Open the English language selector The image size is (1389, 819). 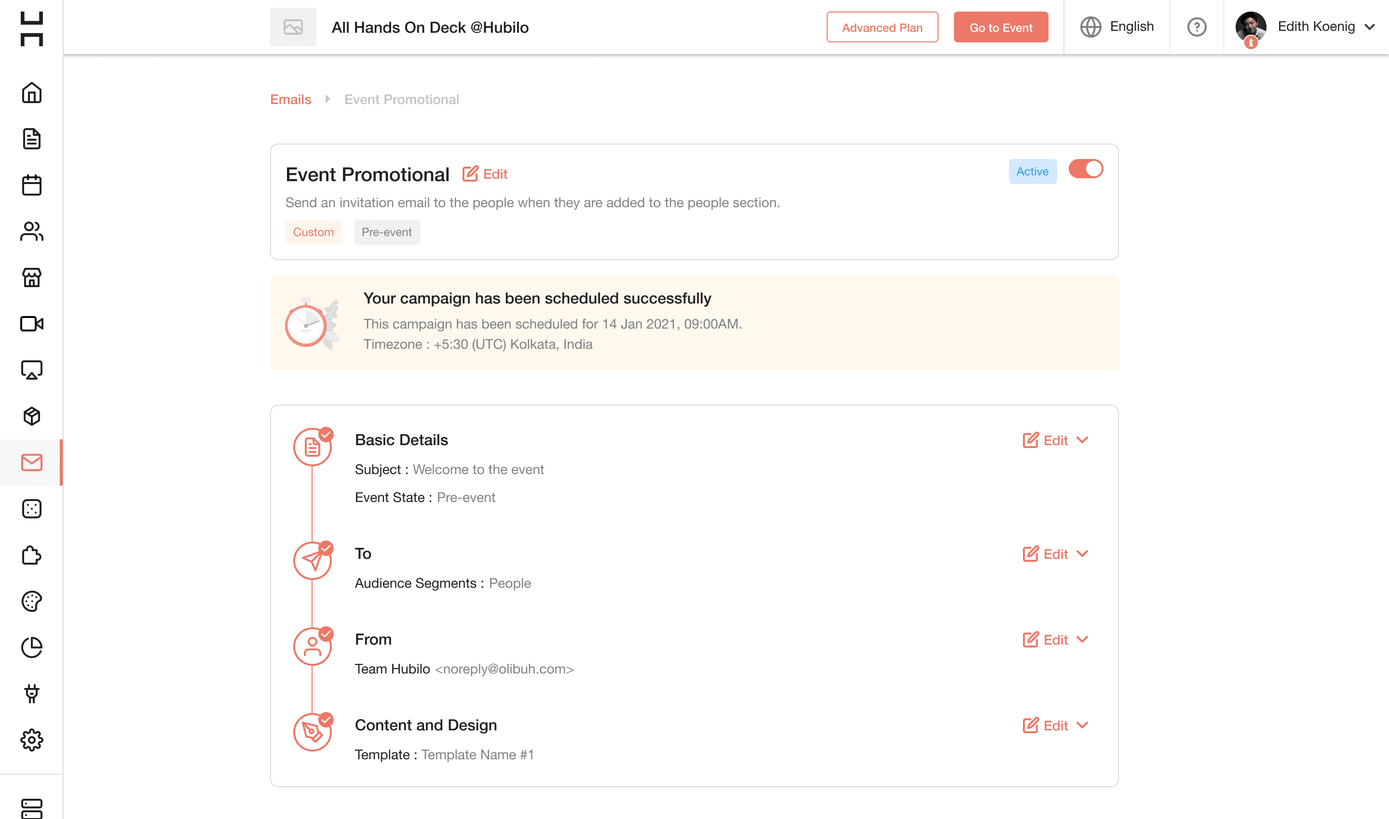click(x=1117, y=26)
